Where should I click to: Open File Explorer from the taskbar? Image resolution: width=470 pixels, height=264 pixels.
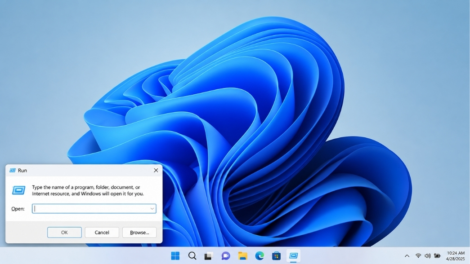(242, 256)
